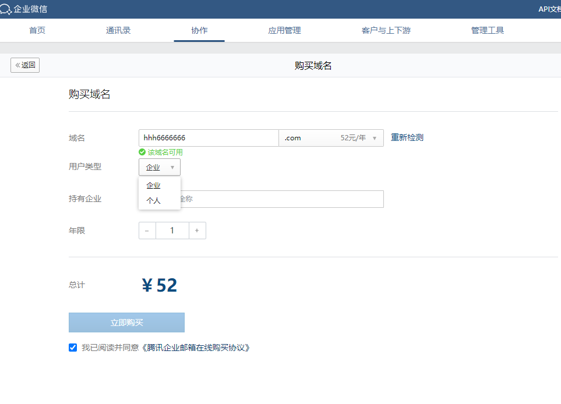Click 重新检测 to recheck the domain
The height and width of the screenshot is (404, 561).
(x=407, y=137)
